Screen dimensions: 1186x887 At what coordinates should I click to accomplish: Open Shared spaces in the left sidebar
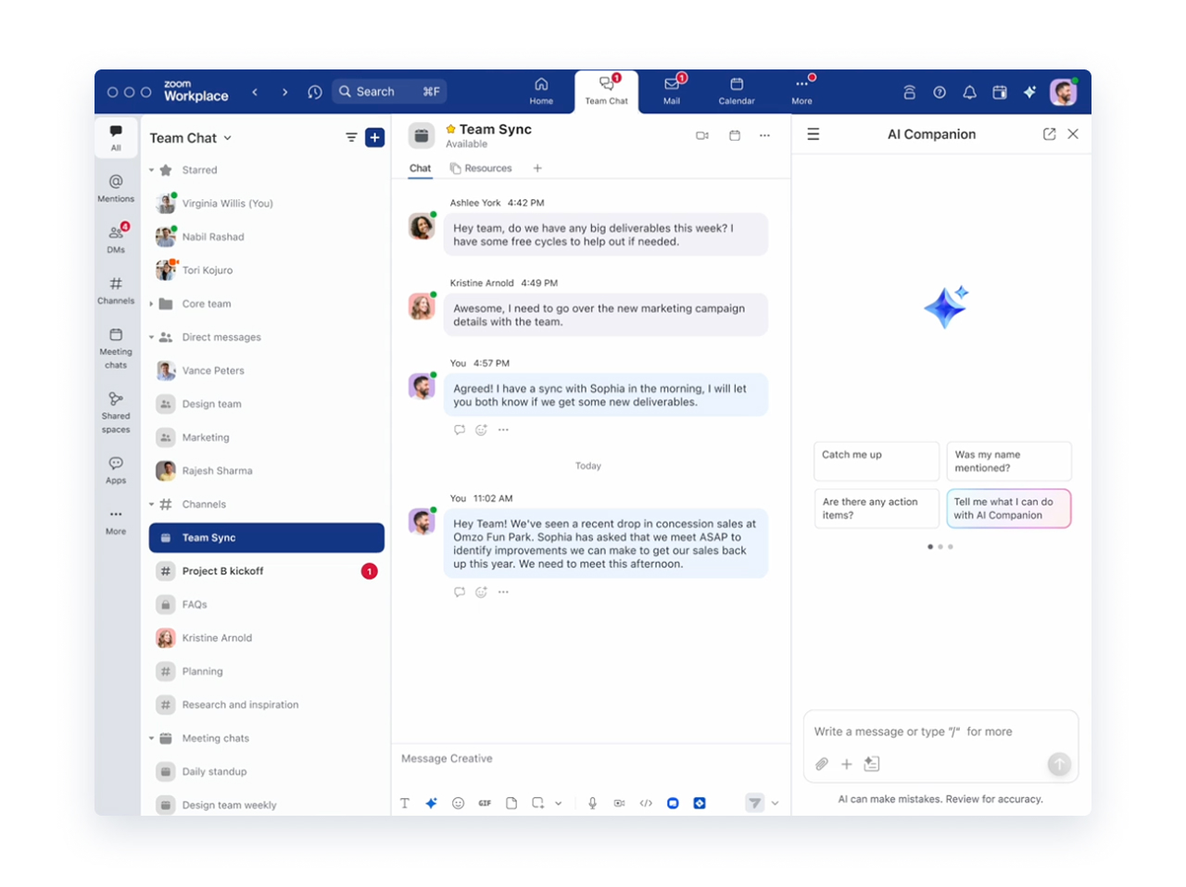116,412
